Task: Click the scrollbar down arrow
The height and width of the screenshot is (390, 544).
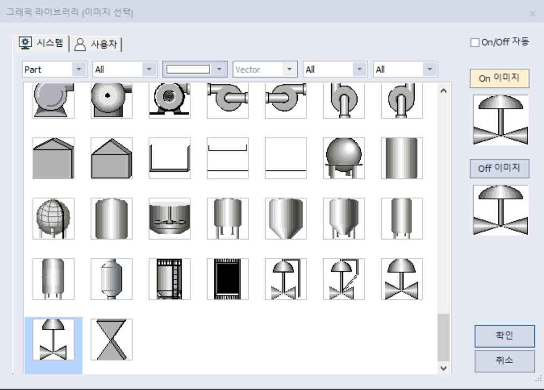Action: 442,367
